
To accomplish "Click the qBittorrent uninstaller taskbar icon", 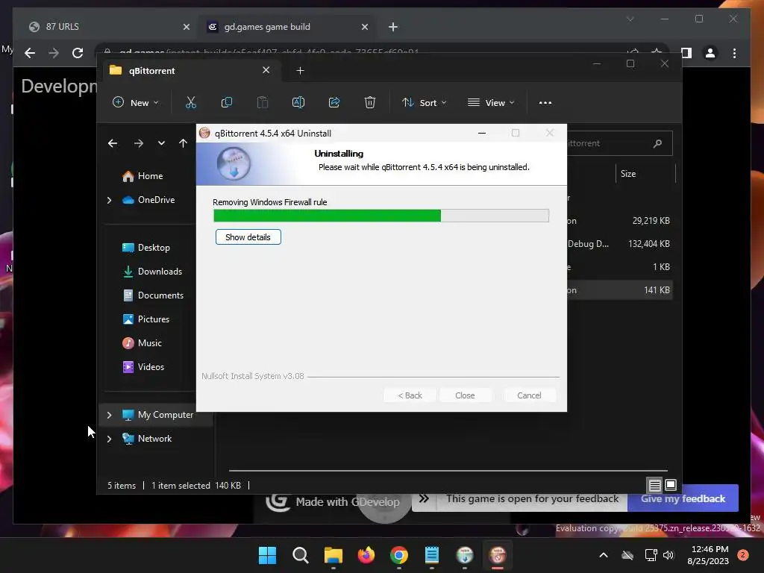I will [498, 555].
